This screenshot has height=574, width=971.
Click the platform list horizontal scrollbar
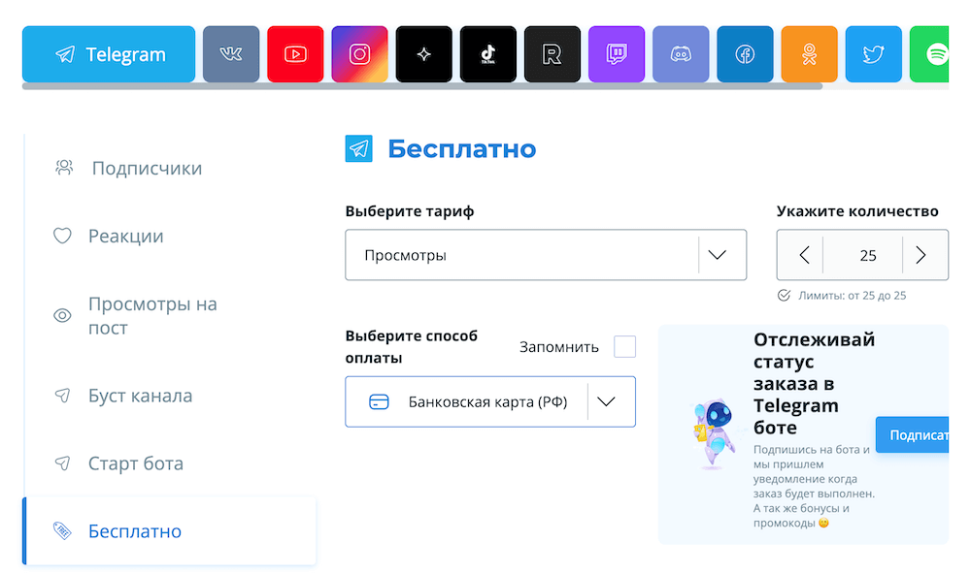click(x=422, y=86)
